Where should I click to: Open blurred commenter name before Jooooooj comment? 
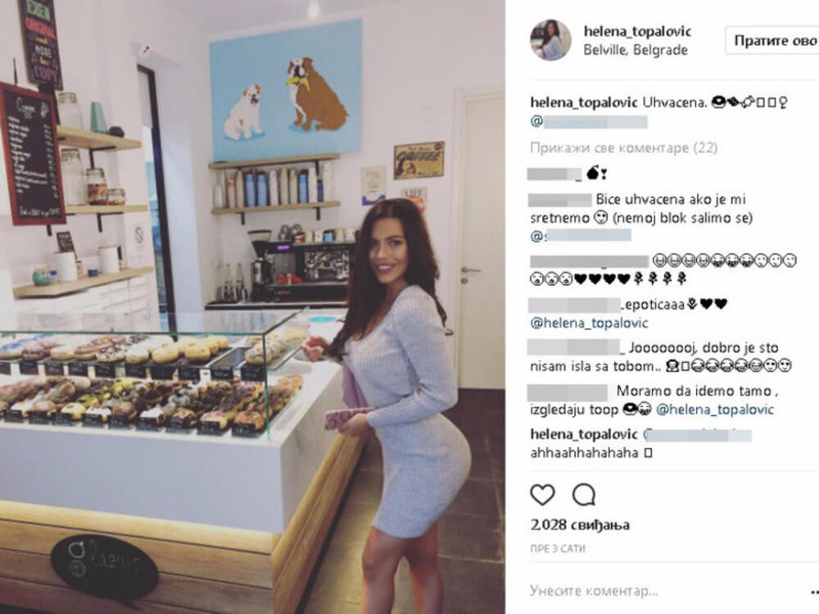click(573, 347)
